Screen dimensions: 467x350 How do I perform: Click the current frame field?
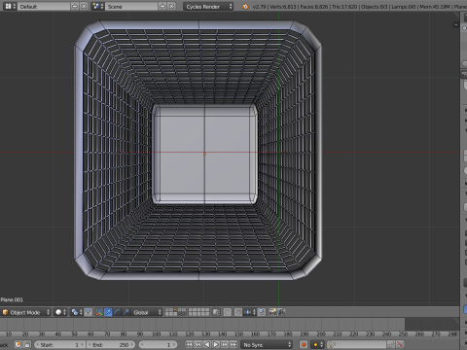(x=159, y=345)
